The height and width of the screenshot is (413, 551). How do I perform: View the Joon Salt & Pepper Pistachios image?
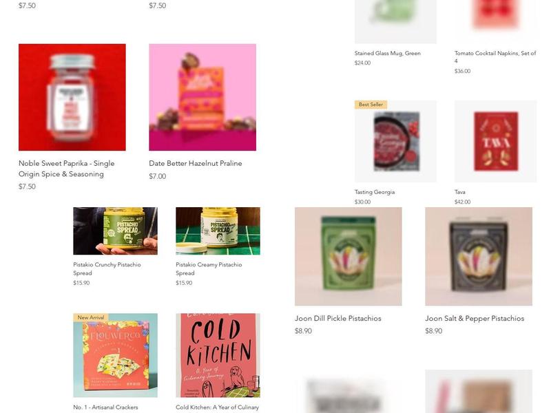click(479, 256)
